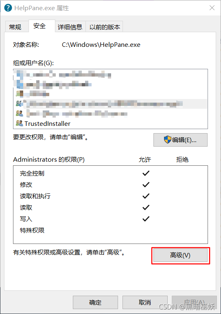
Task: Select the highlighted fourth user group icon
Action: (x=20, y=103)
